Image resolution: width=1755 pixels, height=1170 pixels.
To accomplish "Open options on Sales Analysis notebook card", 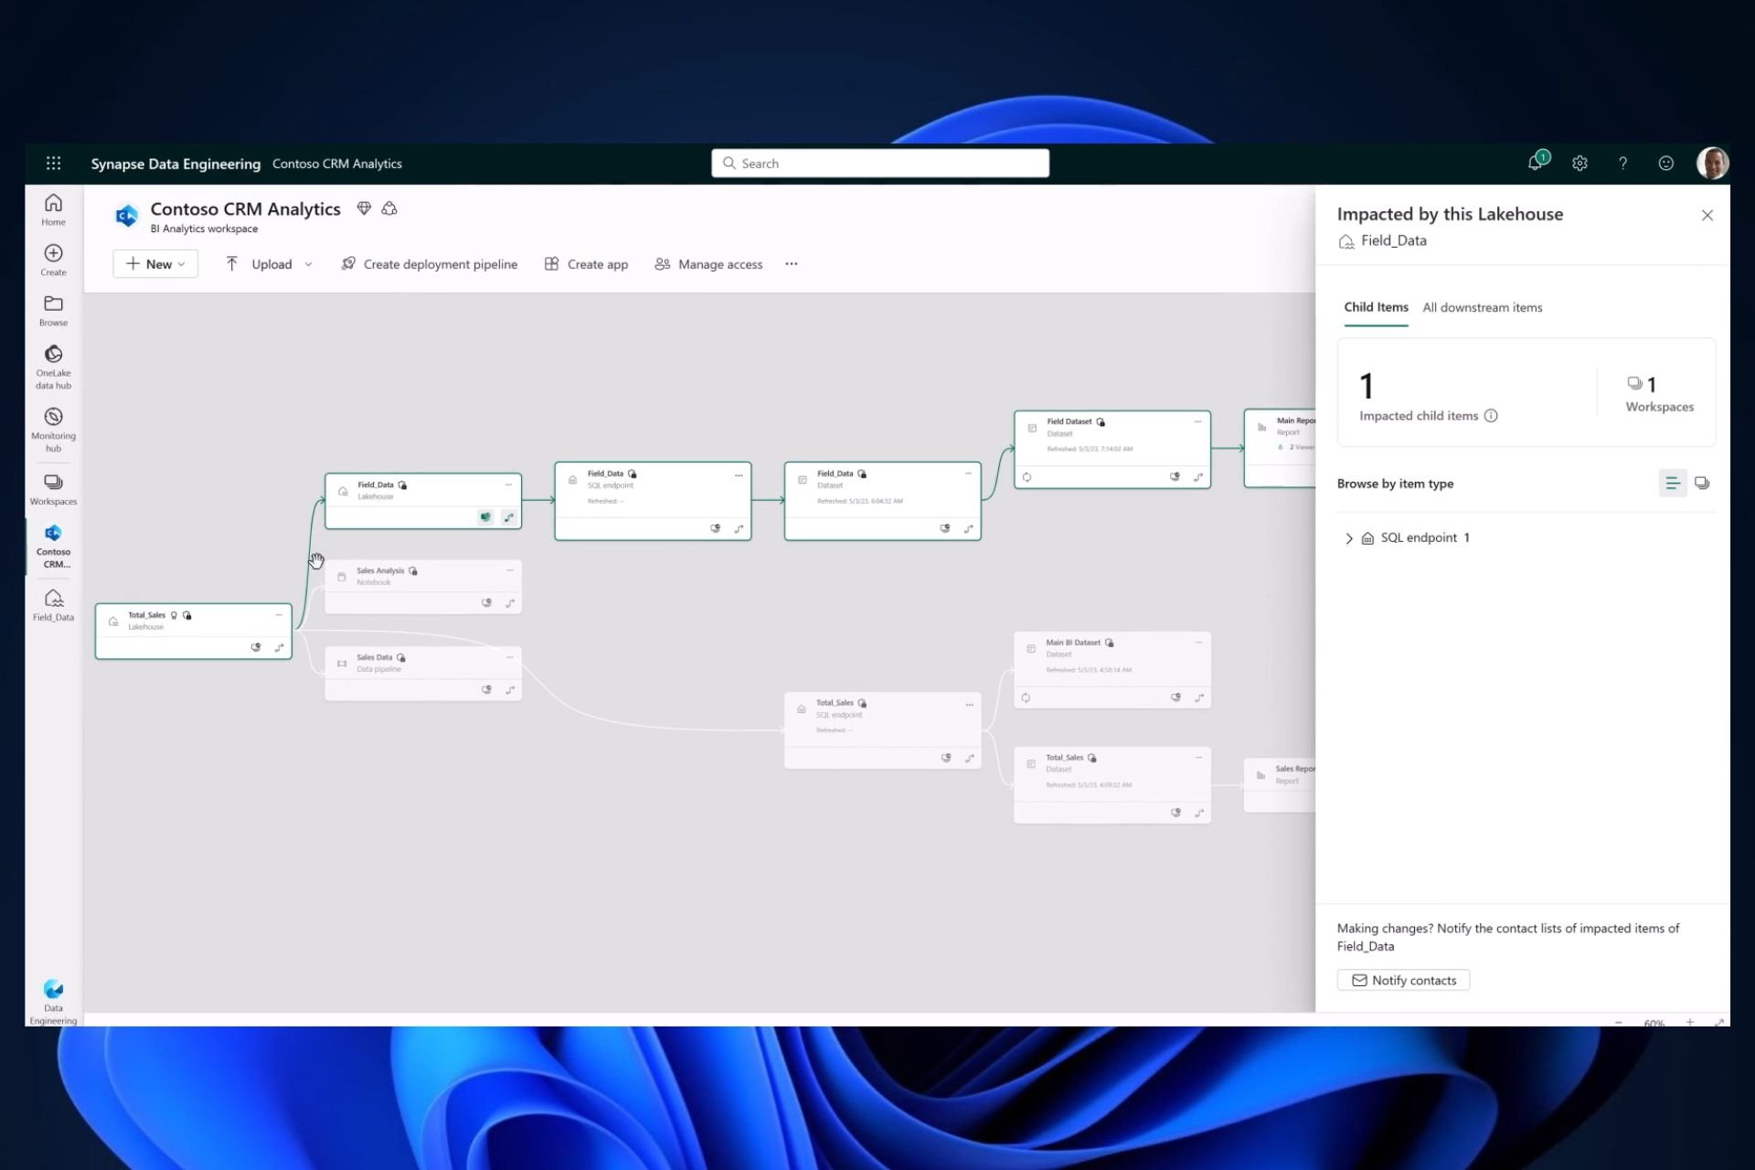I will (510, 570).
